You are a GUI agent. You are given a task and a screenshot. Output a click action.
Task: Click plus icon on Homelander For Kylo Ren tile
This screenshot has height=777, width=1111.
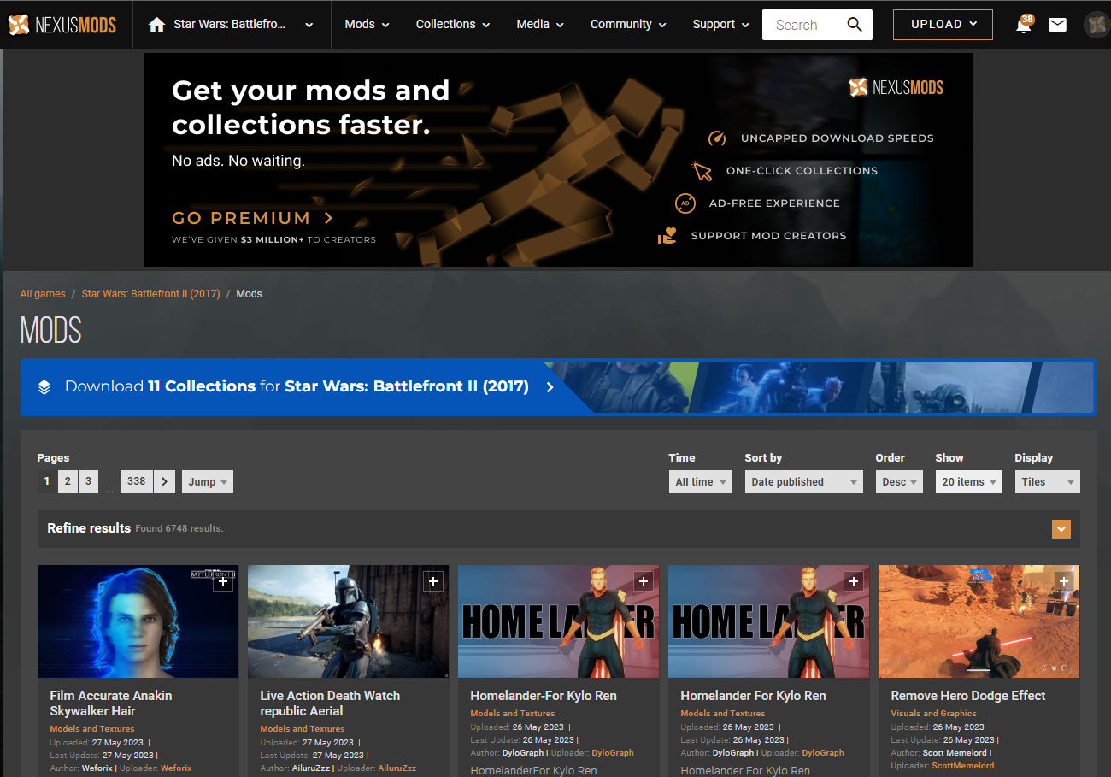pyautogui.click(x=854, y=582)
